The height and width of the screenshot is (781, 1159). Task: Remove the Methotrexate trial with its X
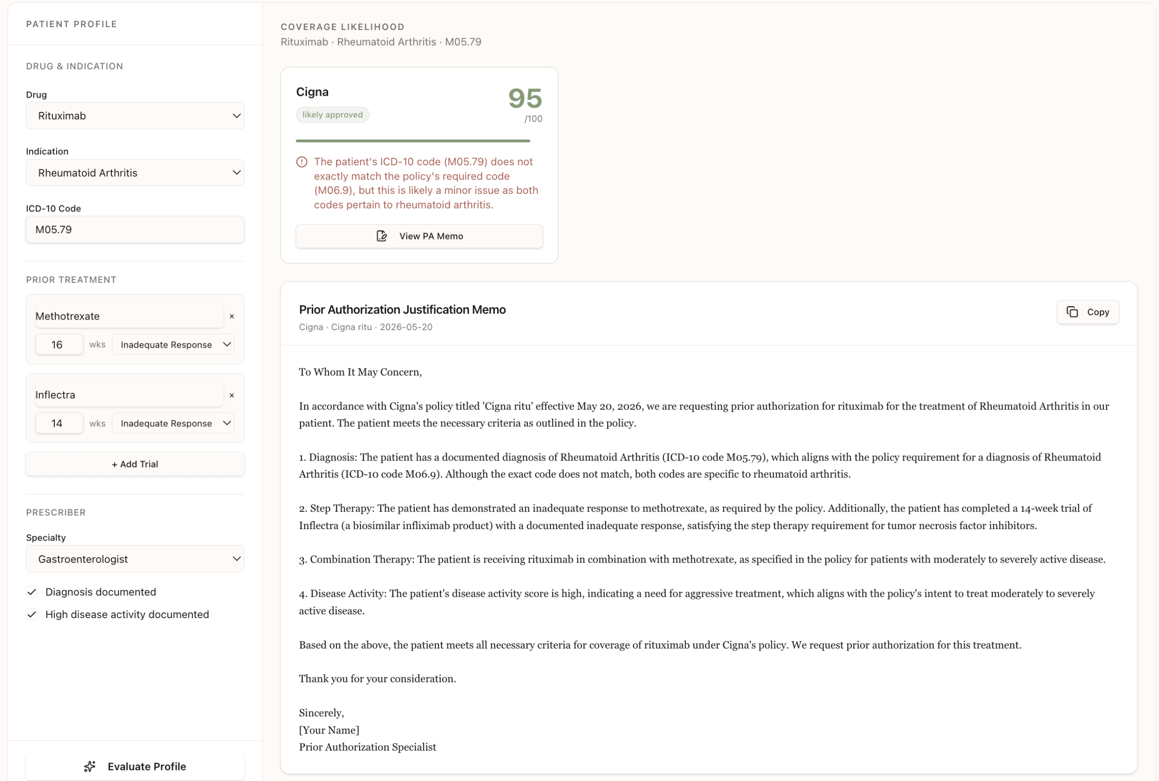(x=231, y=316)
